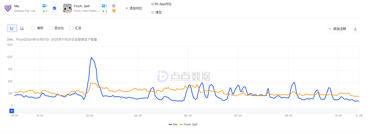The width and height of the screenshot is (369, 136).
Task: Download the chart data
Action: pyautogui.click(x=355, y=29)
